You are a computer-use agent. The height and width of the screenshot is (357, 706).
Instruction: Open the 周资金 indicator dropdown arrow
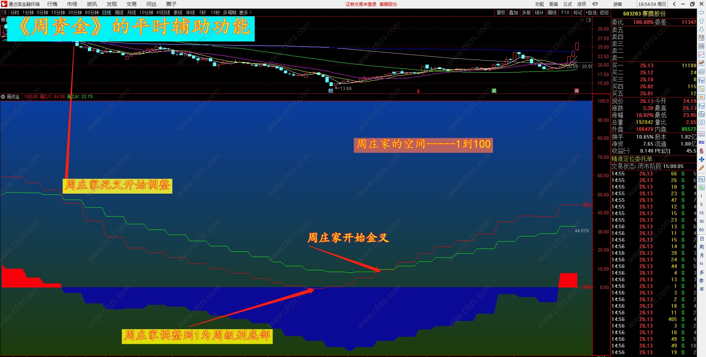click(3, 97)
